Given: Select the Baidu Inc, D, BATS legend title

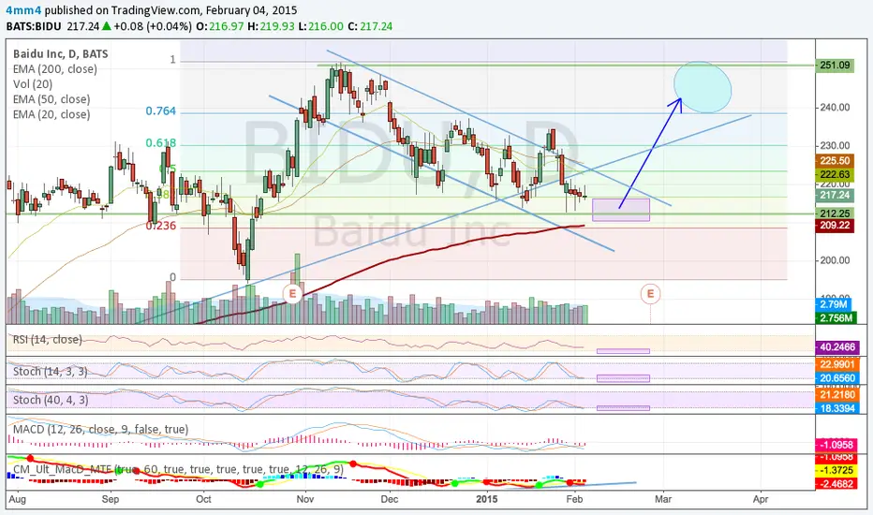Looking at the screenshot, I should pos(61,54).
